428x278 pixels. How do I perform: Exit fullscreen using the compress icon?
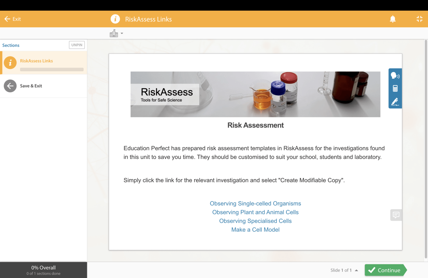pyautogui.click(x=419, y=19)
